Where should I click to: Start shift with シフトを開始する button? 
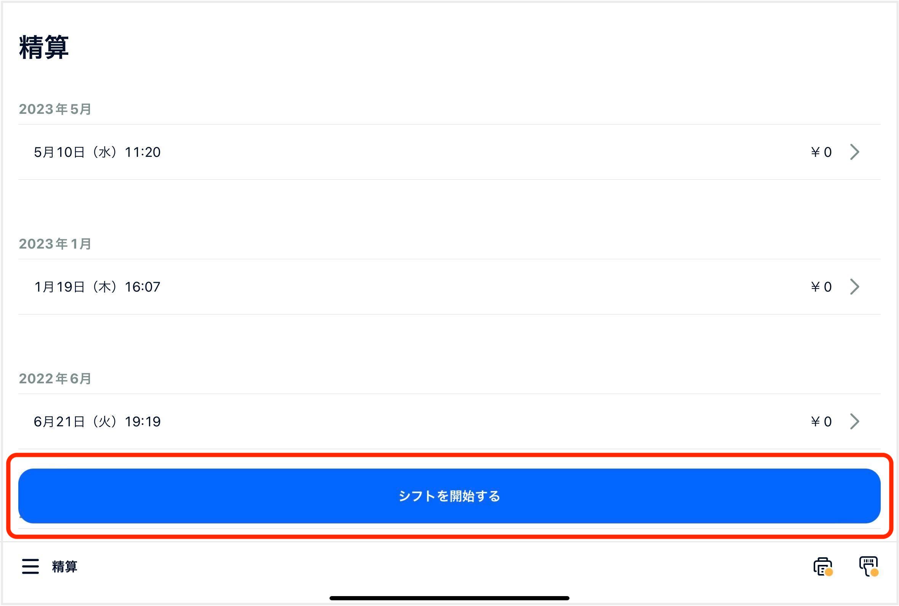pos(449,496)
